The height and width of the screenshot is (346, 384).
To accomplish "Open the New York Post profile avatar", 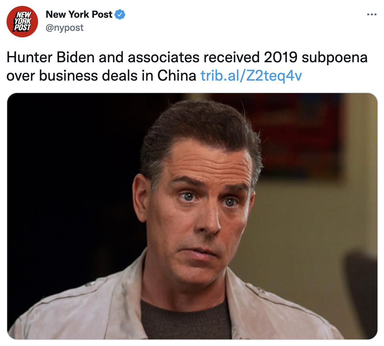I will coord(22,22).
